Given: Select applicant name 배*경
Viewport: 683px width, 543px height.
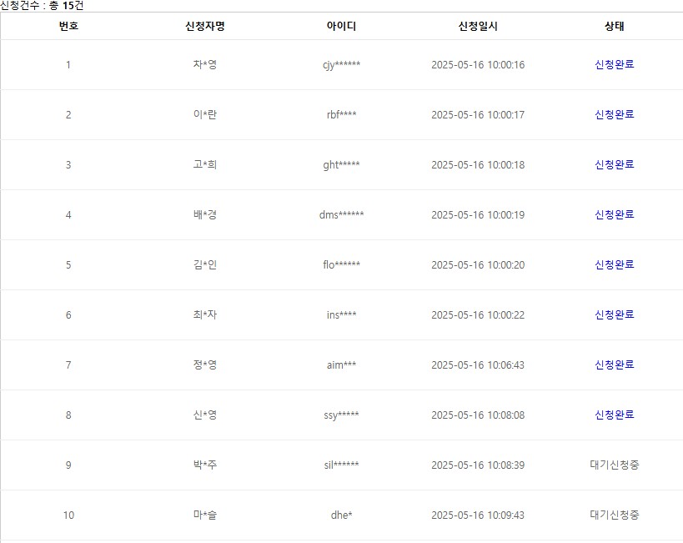Looking at the screenshot, I should coord(204,214).
